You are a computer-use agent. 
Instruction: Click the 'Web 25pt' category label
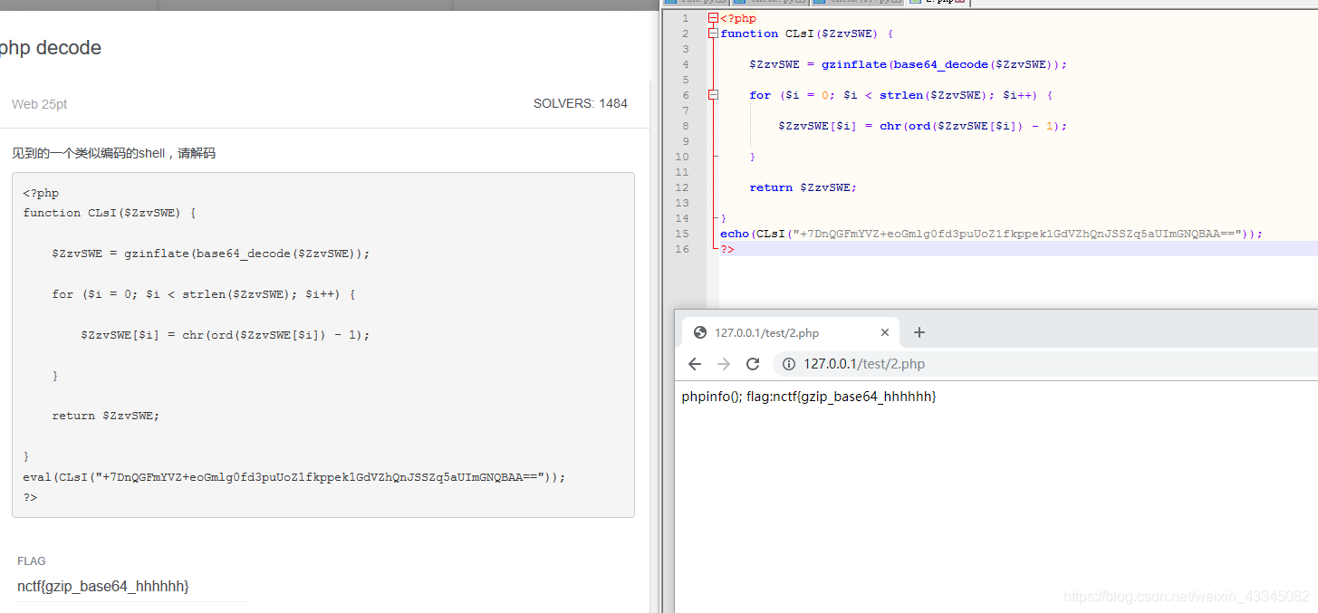pos(39,104)
